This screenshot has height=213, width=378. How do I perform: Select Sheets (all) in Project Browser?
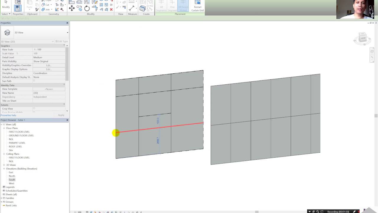(11, 194)
